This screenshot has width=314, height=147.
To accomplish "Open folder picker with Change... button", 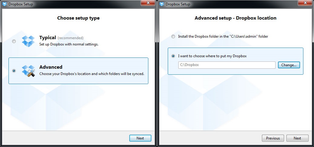I will click(289, 65).
